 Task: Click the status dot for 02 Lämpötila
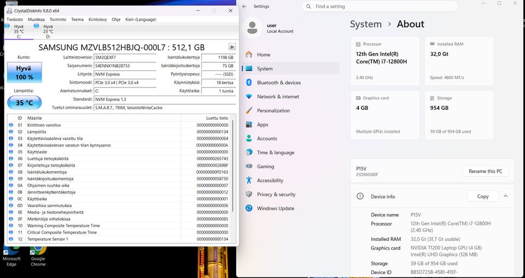pos(11,132)
